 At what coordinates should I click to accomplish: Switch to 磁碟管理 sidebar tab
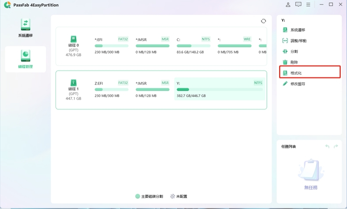pos(26,59)
